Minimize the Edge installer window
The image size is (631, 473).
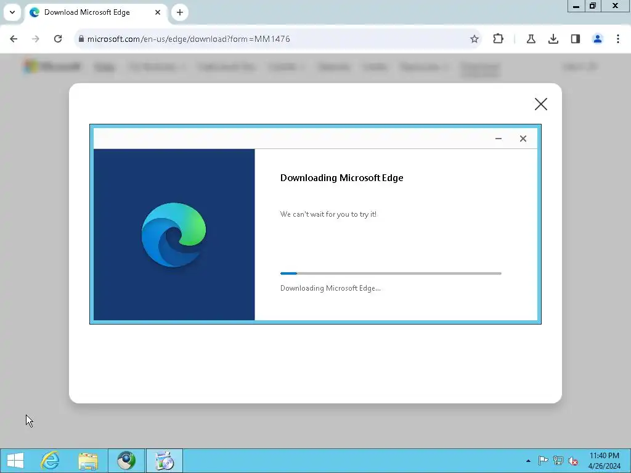[x=499, y=139]
